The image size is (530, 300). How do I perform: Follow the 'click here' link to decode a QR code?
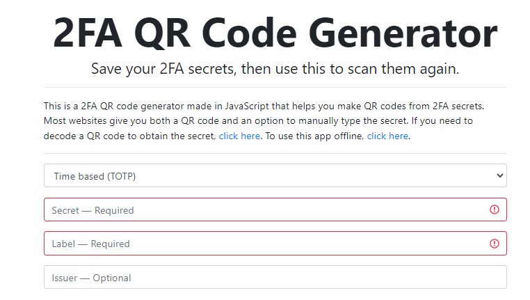click(239, 136)
